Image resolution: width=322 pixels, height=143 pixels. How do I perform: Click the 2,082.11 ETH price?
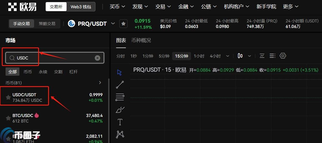94,136
